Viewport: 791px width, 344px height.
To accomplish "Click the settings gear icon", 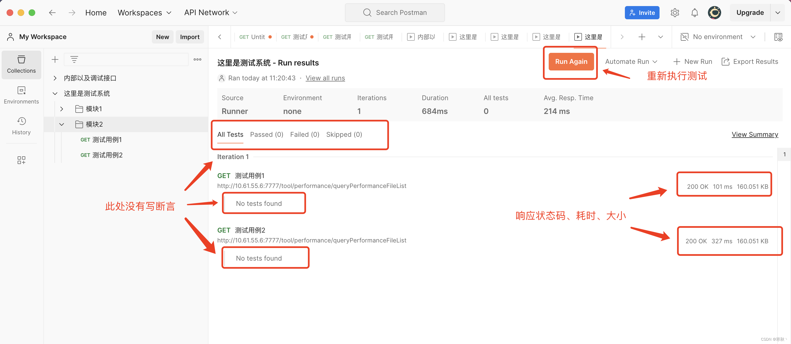I will (675, 12).
